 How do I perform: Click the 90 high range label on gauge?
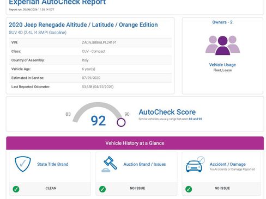(x=127, y=114)
